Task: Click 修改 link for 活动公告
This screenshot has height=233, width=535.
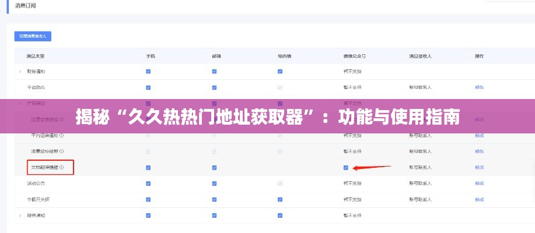Action: click(x=479, y=183)
